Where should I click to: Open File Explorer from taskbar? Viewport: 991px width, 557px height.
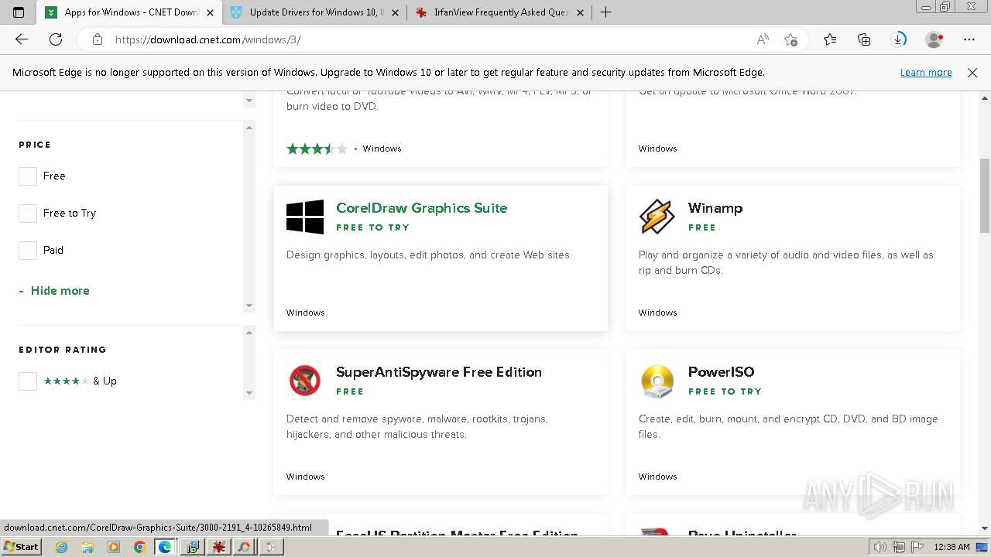pyautogui.click(x=87, y=547)
